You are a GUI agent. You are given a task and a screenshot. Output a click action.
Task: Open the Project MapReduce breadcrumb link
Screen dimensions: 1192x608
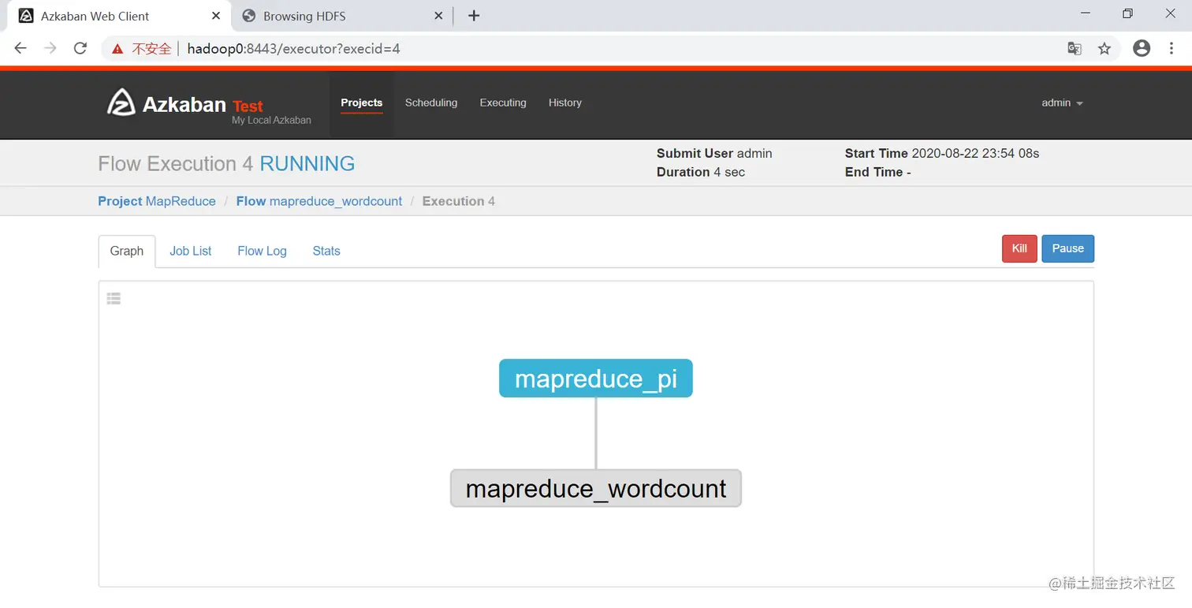point(157,201)
